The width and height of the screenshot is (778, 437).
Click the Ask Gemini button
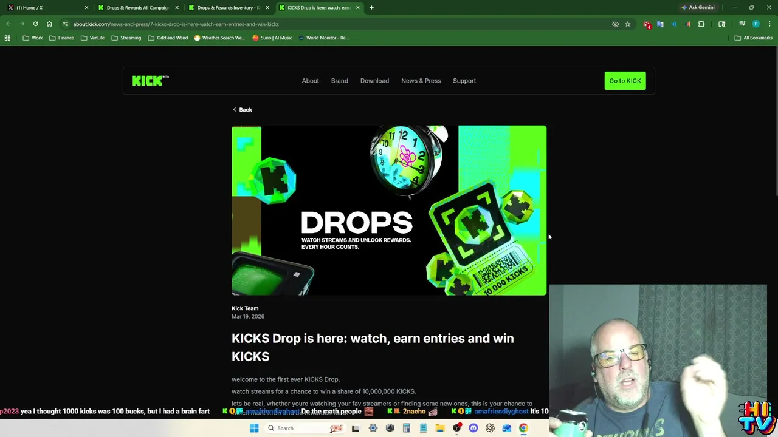[x=697, y=8]
